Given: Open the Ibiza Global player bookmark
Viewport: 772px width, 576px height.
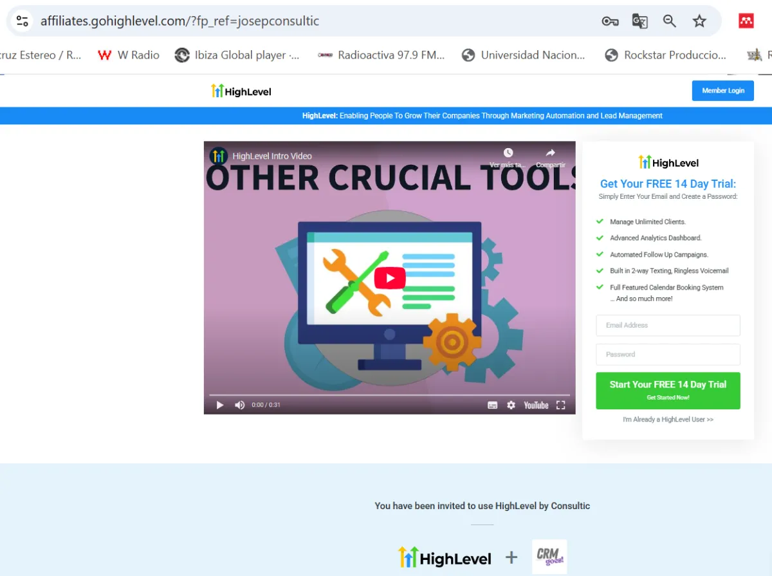Looking at the screenshot, I should point(237,55).
